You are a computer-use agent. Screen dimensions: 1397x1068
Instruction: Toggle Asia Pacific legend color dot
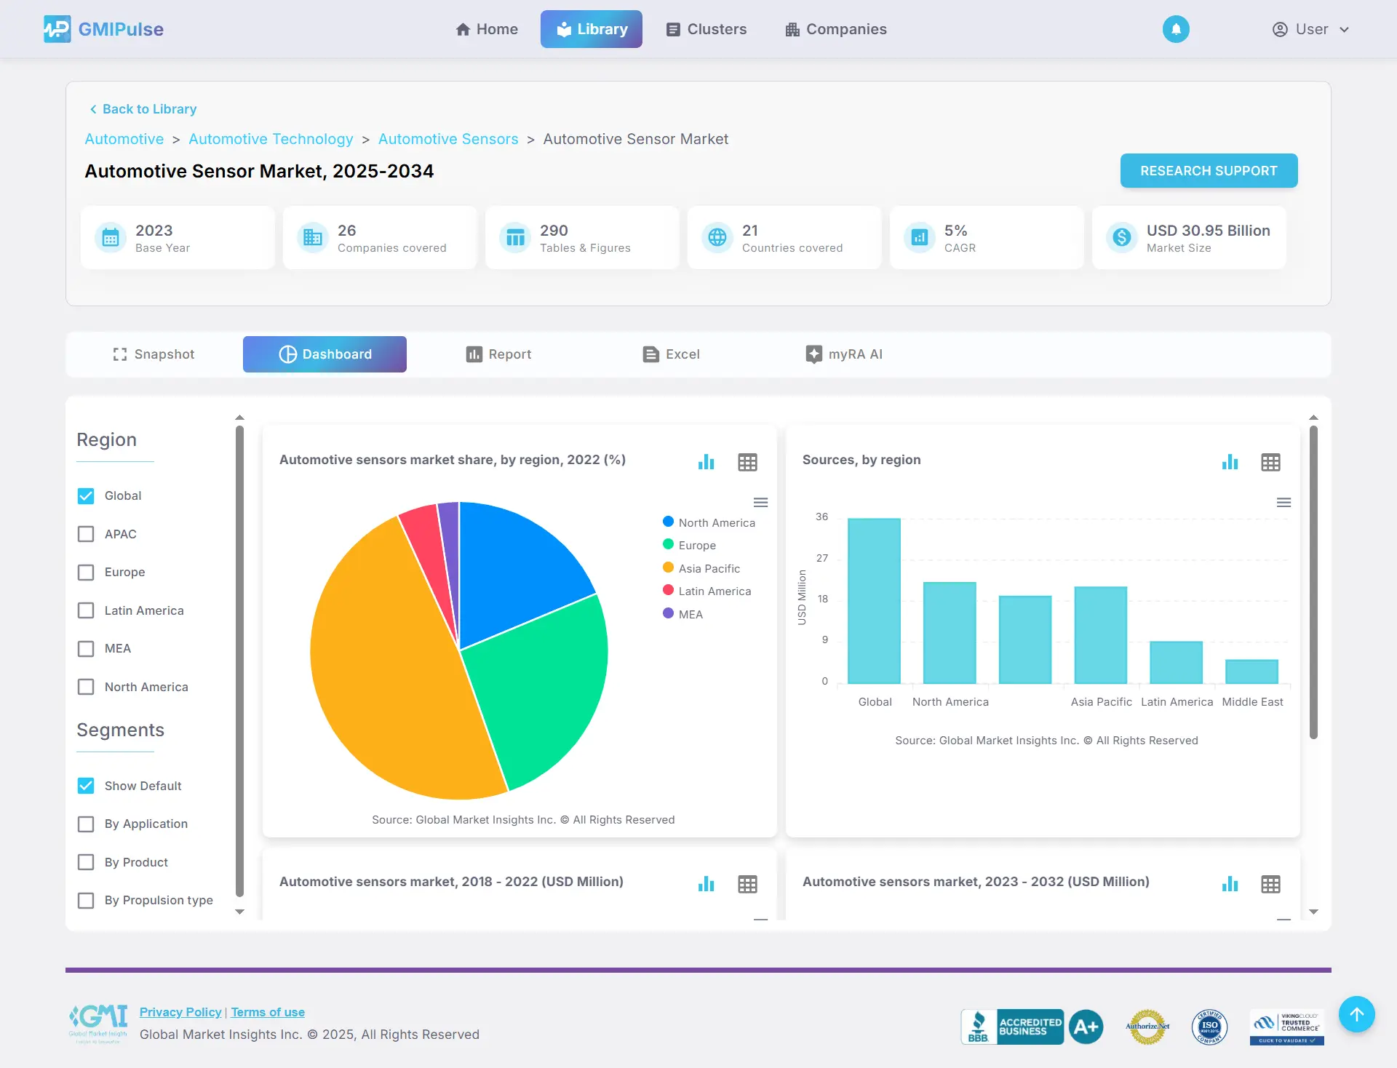point(668,568)
